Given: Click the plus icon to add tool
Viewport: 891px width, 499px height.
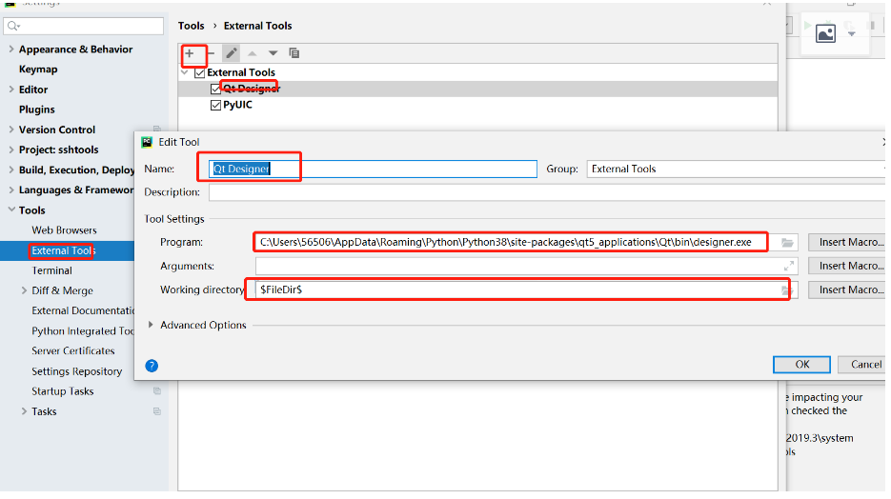Looking at the screenshot, I should coord(190,53).
